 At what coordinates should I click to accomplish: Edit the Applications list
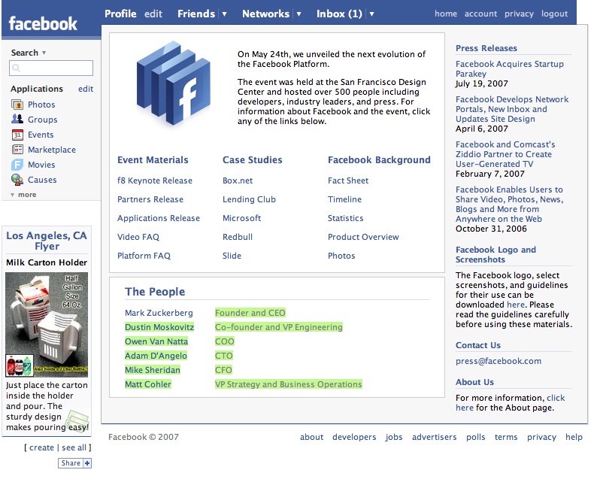point(86,89)
